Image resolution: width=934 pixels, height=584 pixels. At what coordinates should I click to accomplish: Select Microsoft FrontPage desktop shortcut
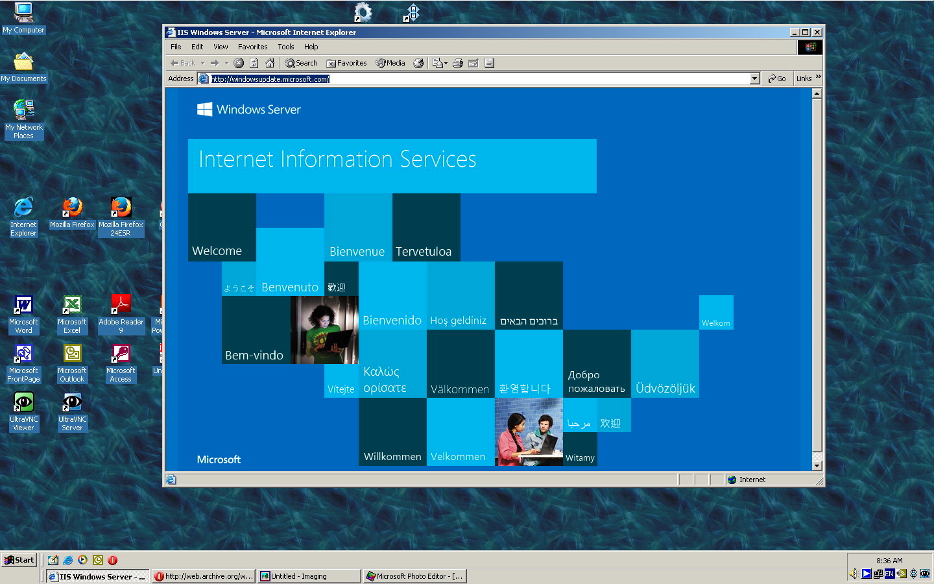click(23, 363)
